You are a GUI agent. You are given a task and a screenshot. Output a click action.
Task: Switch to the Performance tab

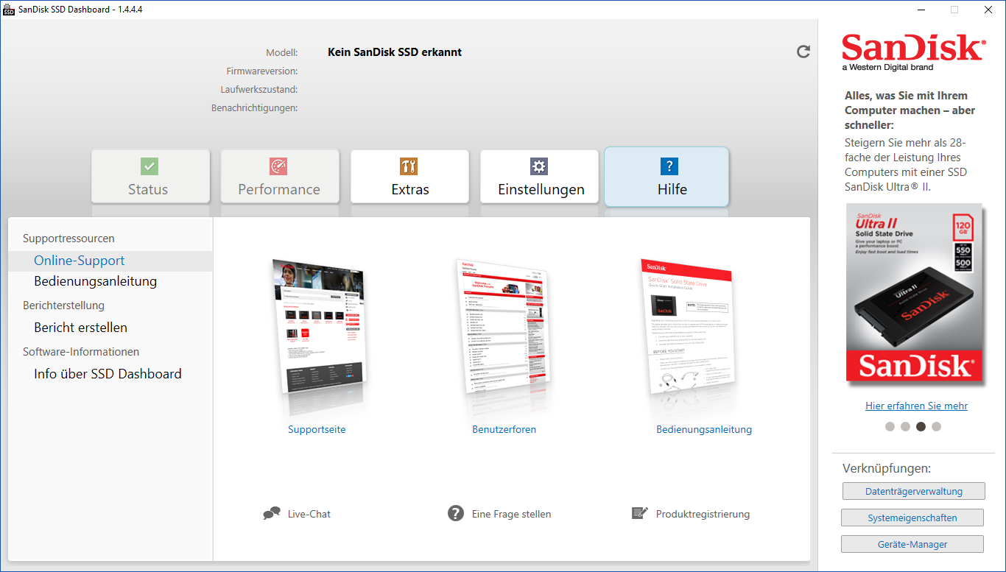(280, 177)
